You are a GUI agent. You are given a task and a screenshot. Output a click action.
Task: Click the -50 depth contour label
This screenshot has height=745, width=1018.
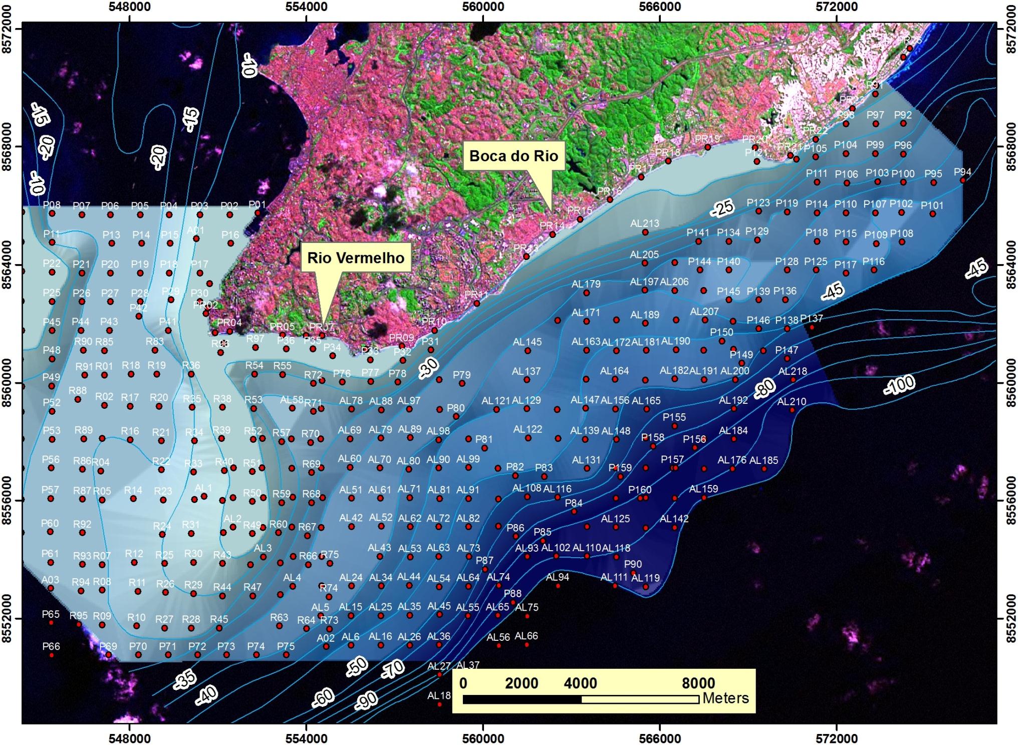coord(357,667)
